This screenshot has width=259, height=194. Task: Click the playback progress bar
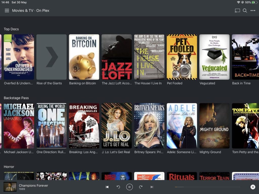coord(208,187)
